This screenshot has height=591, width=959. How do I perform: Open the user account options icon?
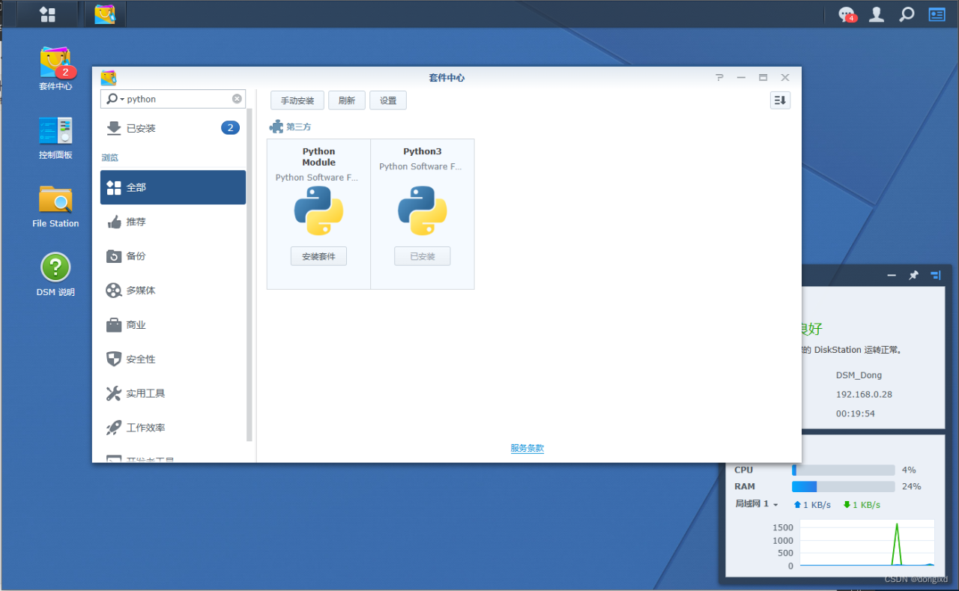point(876,14)
